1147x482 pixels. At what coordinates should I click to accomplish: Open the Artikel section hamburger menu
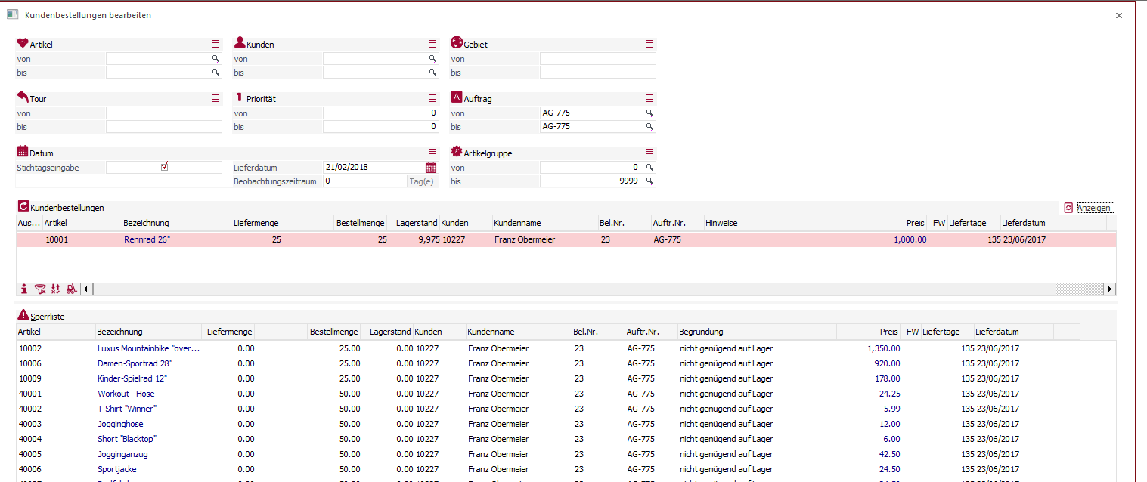(x=215, y=45)
